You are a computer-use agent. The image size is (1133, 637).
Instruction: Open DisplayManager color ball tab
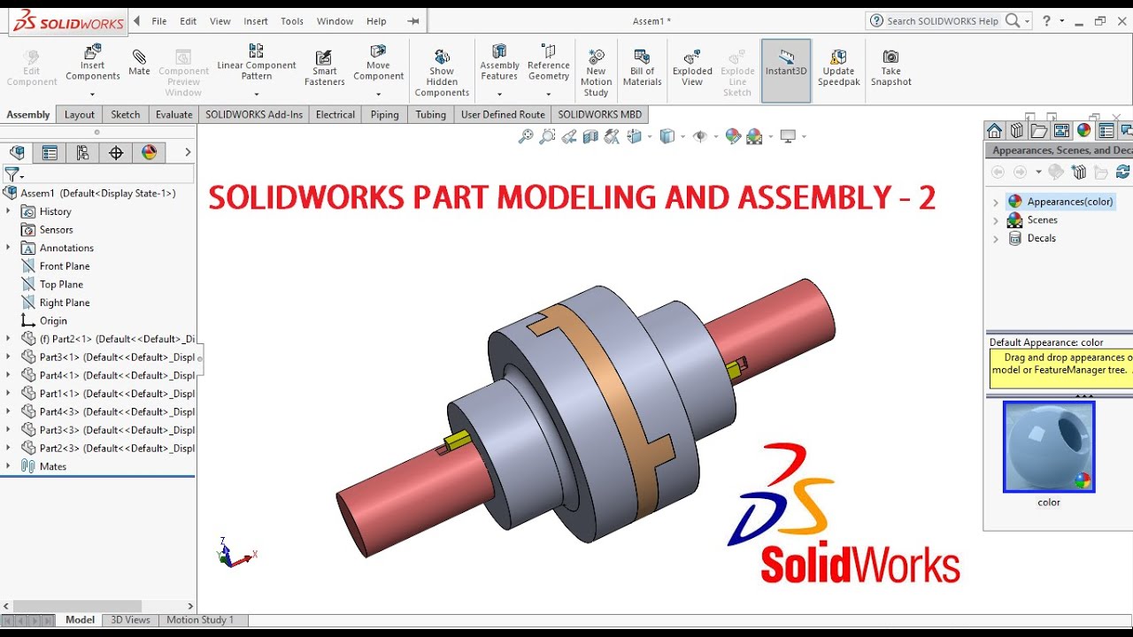click(149, 153)
